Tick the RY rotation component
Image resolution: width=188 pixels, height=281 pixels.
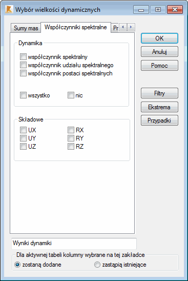pyautogui.click(x=71, y=138)
